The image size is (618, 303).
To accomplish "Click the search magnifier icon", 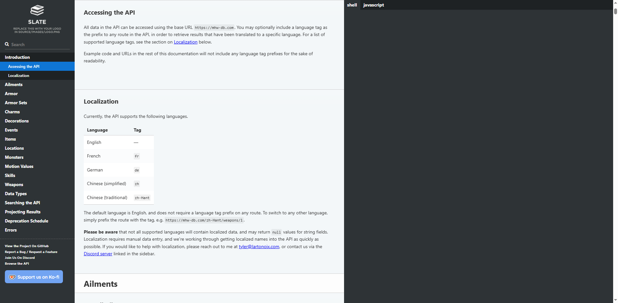I will coord(7,44).
